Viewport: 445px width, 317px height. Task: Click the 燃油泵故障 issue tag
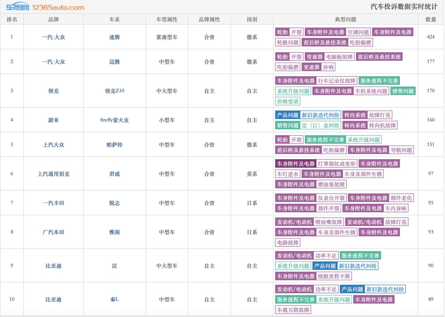coord(332,184)
